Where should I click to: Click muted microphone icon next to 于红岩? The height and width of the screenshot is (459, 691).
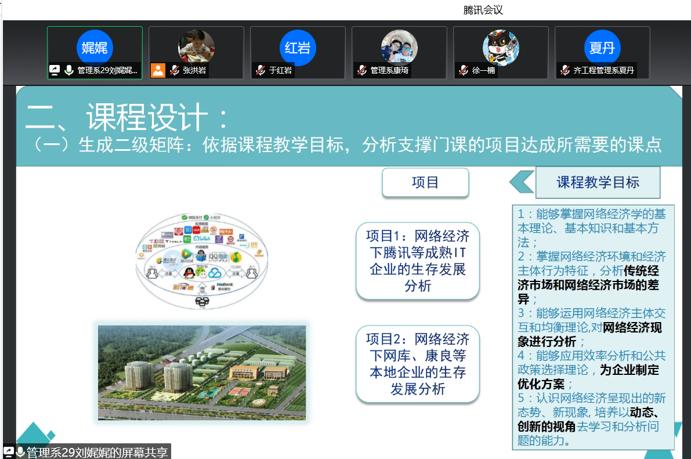[261, 70]
